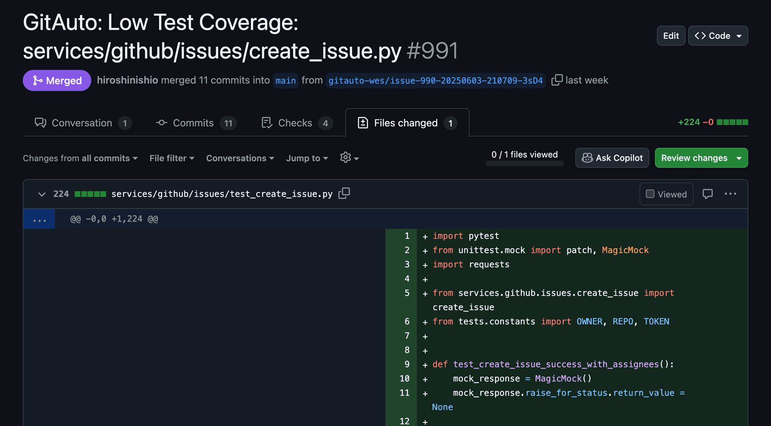The image size is (771, 426).
Task: Click pull request number #991
Action: click(x=432, y=51)
